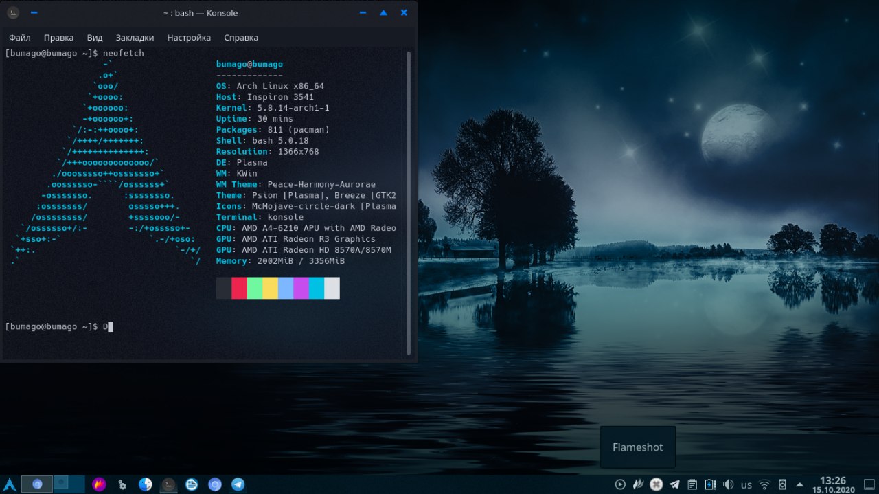Screen dimensions: 879x494
Task: Minimize the Konsole window
Action: pos(363,12)
